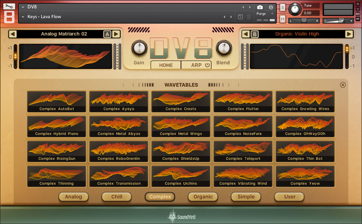Go to previous instrument arrow beside DV8
The width and height of the screenshot is (362, 224).
pos(243,7)
